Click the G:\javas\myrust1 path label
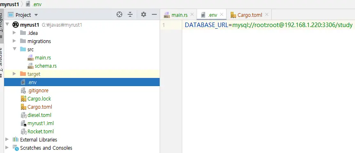Screen dimensions: 355x153 [x=62, y=25]
